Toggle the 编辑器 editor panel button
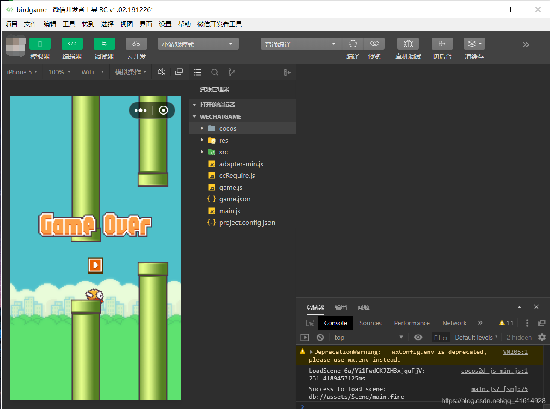This screenshot has height=409, width=550. 72,44
